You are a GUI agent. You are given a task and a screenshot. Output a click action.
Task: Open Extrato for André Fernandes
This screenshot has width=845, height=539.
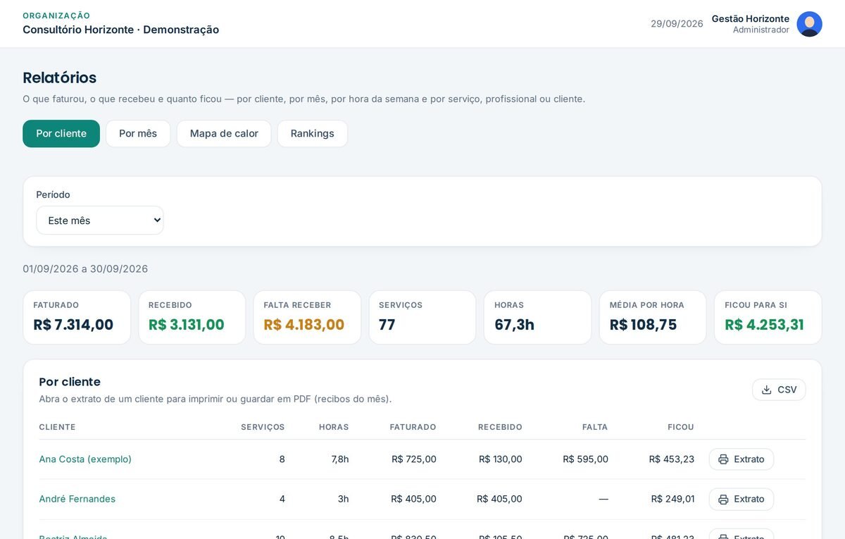[x=741, y=500]
